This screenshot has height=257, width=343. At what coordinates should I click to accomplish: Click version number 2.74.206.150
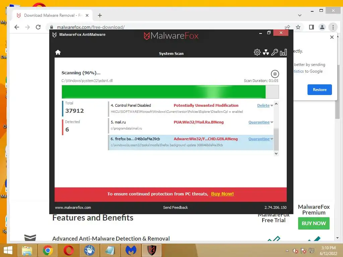pyautogui.click(x=275, y=207)
